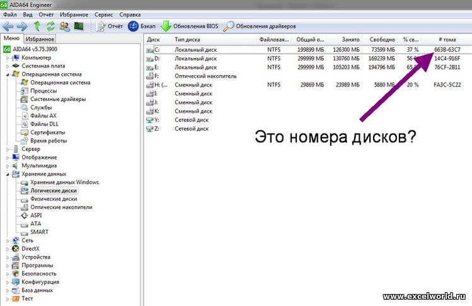Click the Отчёт report toolbar button
Image resolution: width=472 pixels, height=306 pixels.
[x=109, y=26]
